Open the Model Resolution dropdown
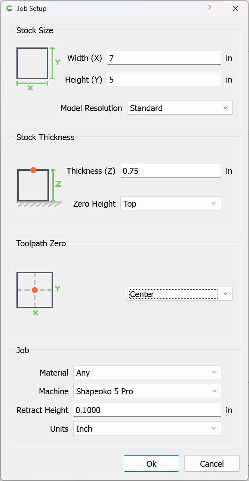The height and width of the screenshot is (481, 249). pos(180,108)
